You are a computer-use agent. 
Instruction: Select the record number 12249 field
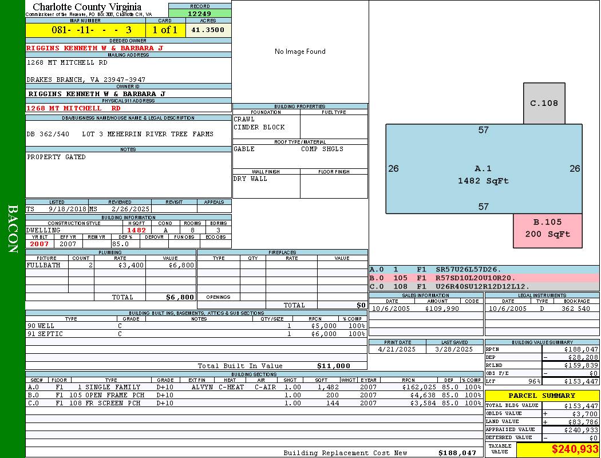pos(200,13)
